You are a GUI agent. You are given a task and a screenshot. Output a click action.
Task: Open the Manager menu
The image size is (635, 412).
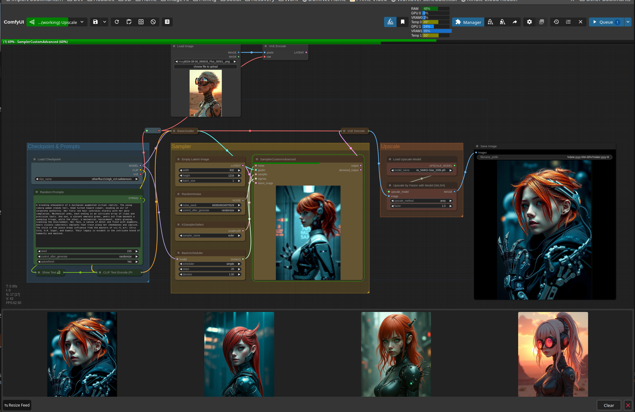[x=468, y=22]
